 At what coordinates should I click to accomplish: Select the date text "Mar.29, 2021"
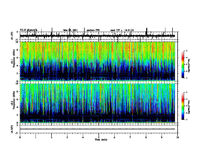pyautogui.click(x=70, y=30)
